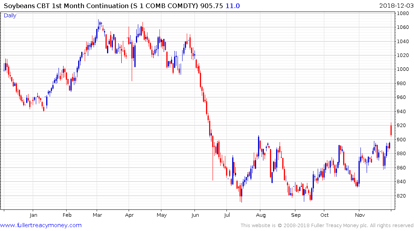Click the 920 price axis label
This screenshot has width=414, height=231.
coord(402,126)
